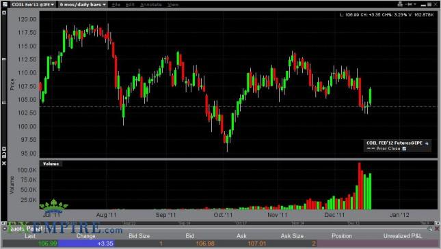Click the lock icon on the left sidebar
The width and height of the screenshot is (441, 249).
pyautogui.click(x=4, y=155)
